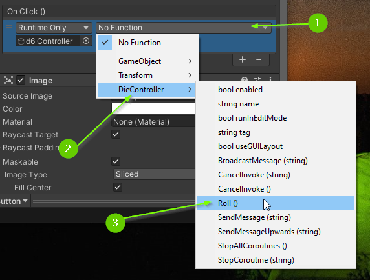Grab the event entry drag handle

[9, 27]
